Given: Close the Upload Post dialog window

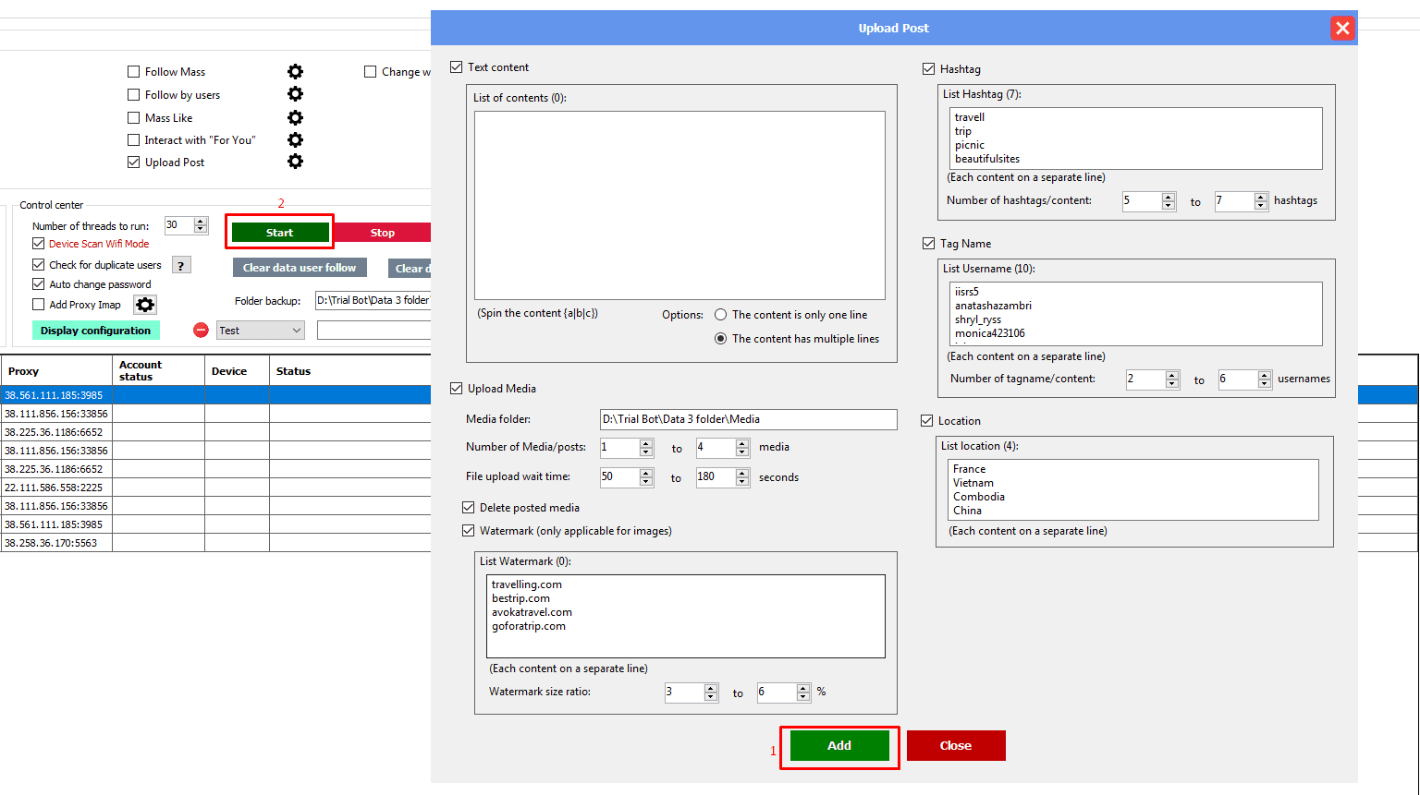Looking at the screenshot, I should click(x=1342, y=28).
